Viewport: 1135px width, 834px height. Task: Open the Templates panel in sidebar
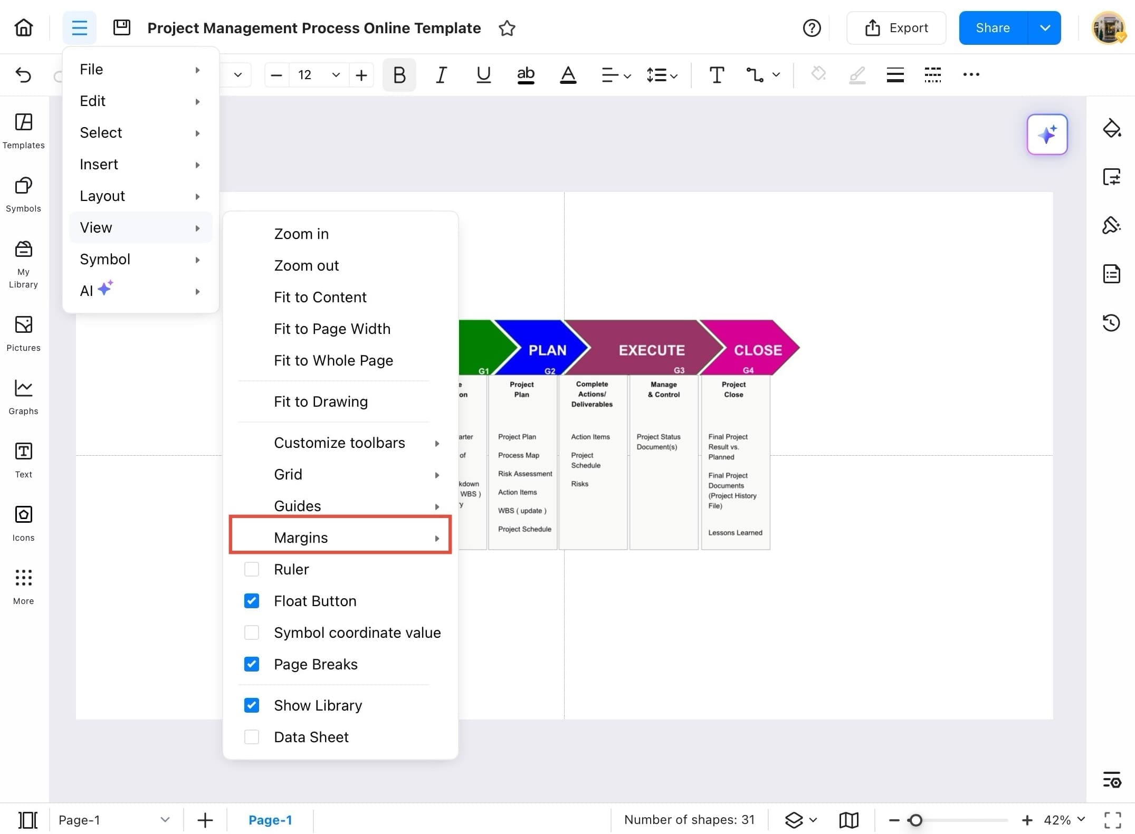tap(23, 131)
